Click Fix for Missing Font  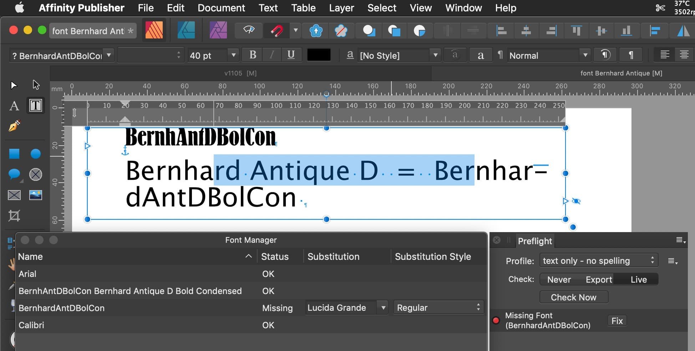pyautogui.click(x=617, y=321)
